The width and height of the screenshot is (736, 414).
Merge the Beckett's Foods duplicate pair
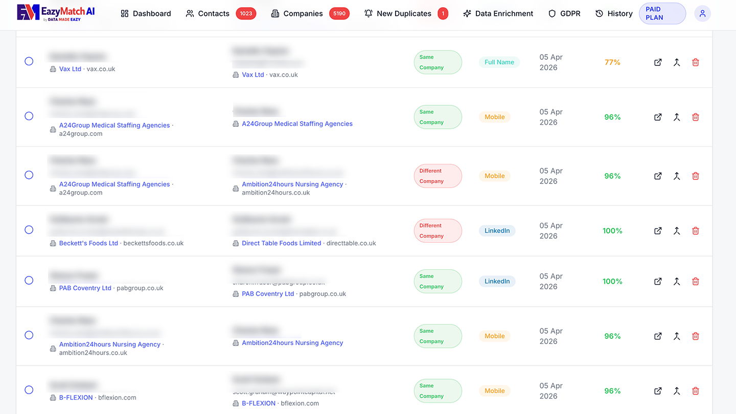tap(677, 231)
